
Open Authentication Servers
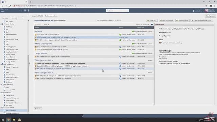(12, 77)
